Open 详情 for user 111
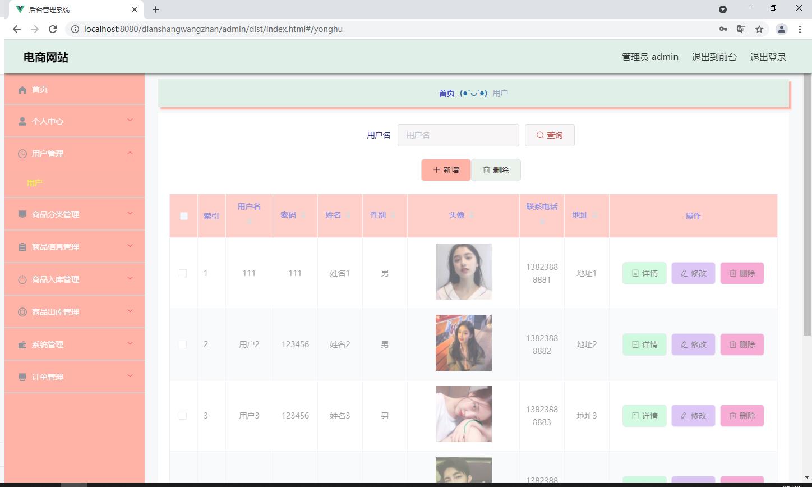 [x=644, y=273]
